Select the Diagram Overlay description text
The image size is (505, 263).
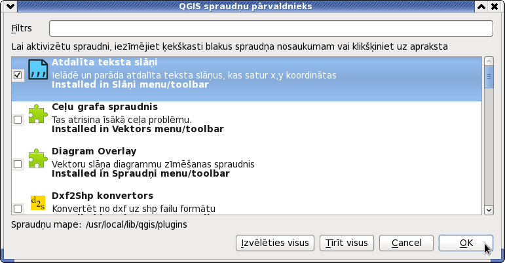(153, 164)
